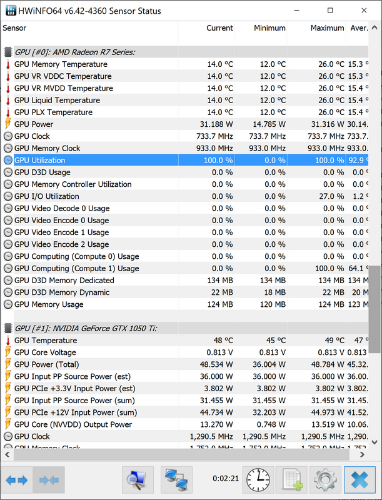Click the HWiNFO64 title bar app icon
The image size is (382, 500).
(11, 11)
